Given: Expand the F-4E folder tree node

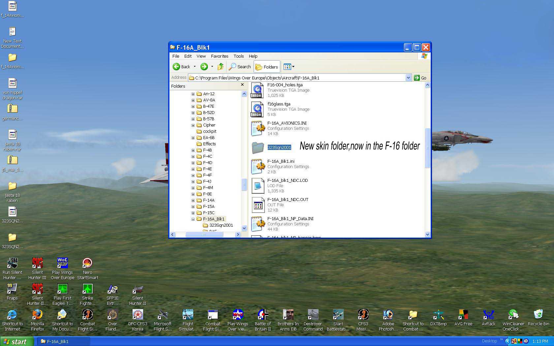Looking at the screenshot, I should pyautogui.click(x=193, y=169).
